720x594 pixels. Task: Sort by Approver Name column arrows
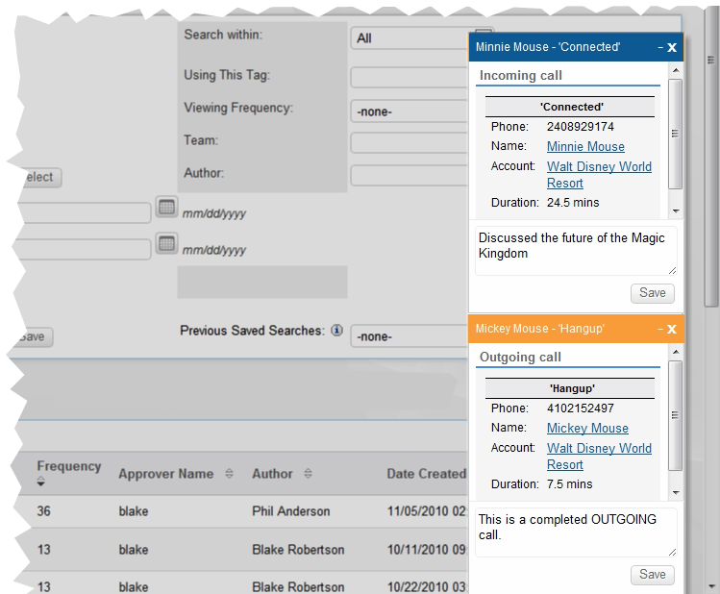point(229,474)
